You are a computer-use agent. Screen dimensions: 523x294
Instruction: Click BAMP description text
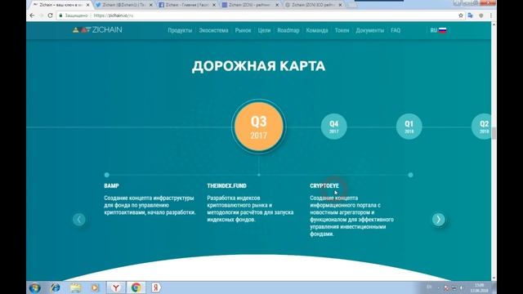(150, 205)
